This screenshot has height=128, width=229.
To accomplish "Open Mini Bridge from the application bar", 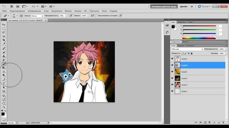I will pos(18,6).
